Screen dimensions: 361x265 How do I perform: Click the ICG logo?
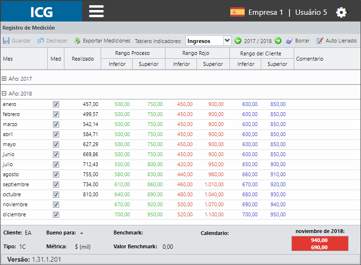click(41, 11)
